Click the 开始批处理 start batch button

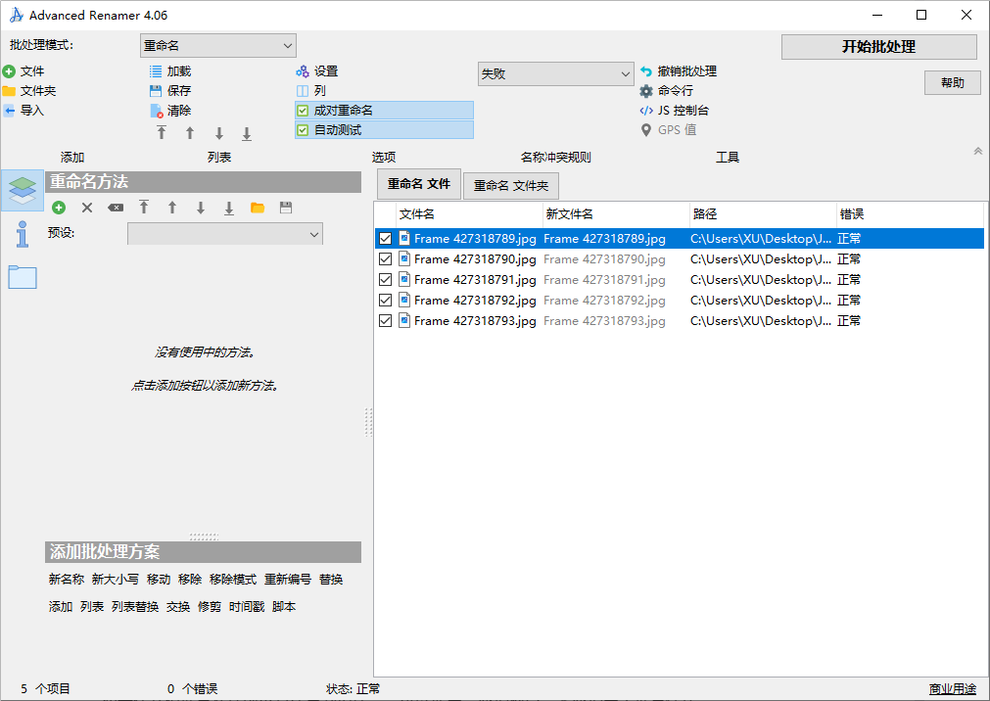[877, 46]
